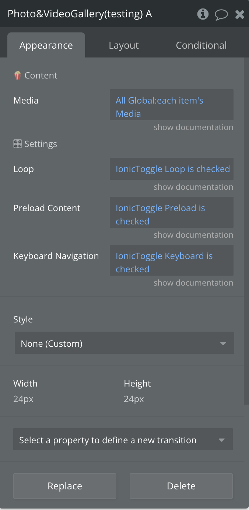Image resolution: width=249 pixels, height=510 pixels.
Task: Edit the Preload Content expression field
Action: pos(171,212)
